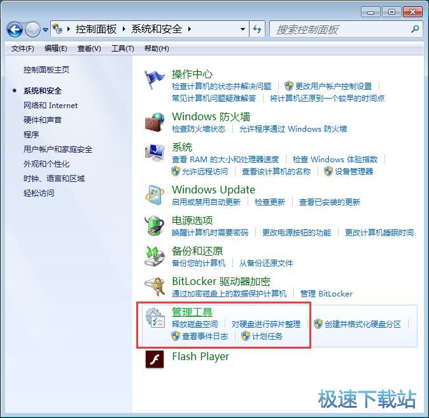Open 外观和个性化 in the sidebar
The width and height of the screenshot is (429, 418).
click(x=46, y=164)
